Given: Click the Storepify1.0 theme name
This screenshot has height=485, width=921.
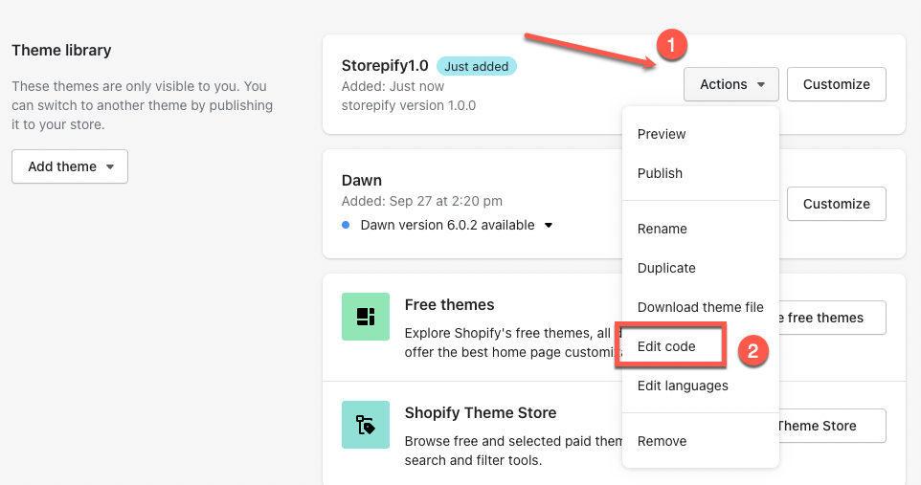Looking at the screenshot, I should click(x=385, y=66).
